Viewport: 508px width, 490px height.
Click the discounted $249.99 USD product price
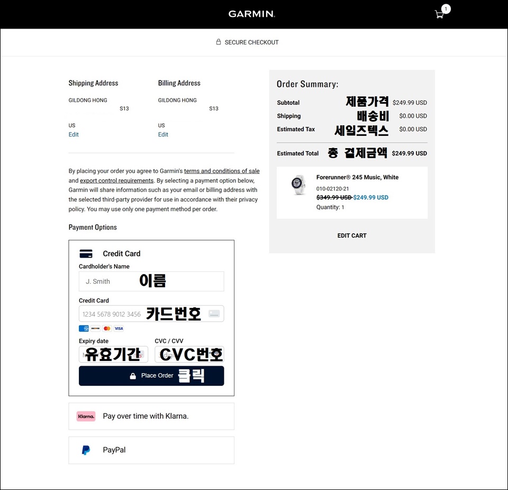370,197
